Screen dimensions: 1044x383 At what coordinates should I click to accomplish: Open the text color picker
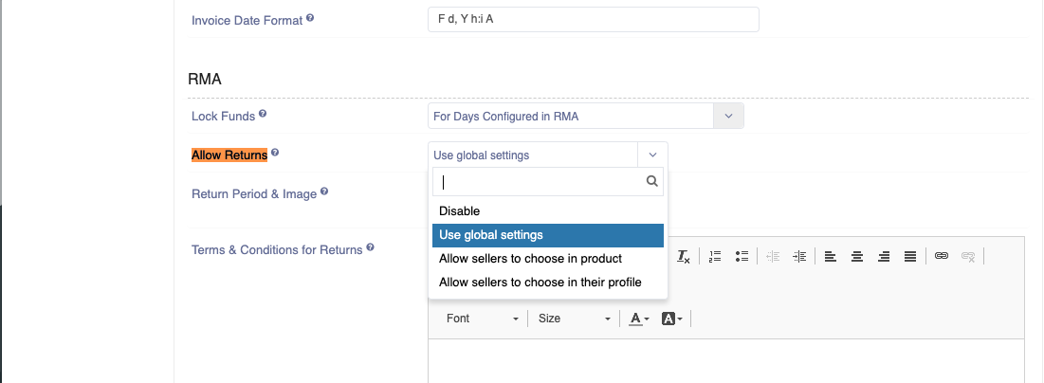(639, 319)
